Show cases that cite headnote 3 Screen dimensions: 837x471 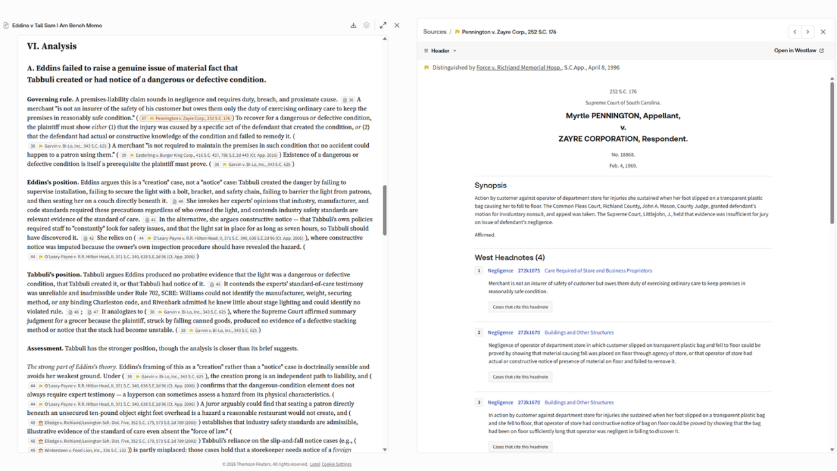tap(521, 447)
